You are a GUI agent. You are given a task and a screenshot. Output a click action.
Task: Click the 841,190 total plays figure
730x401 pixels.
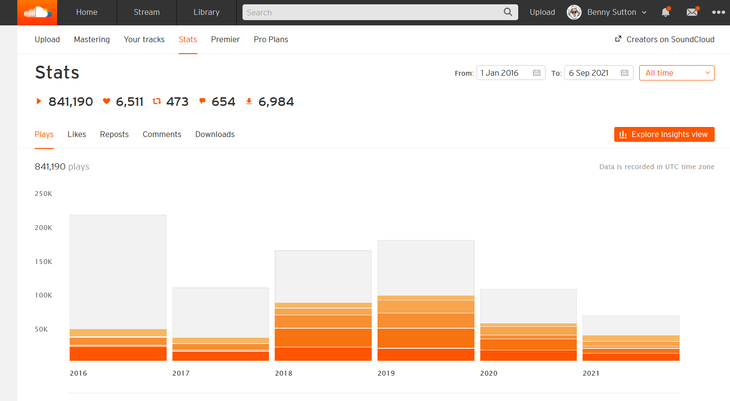point(71,102)
